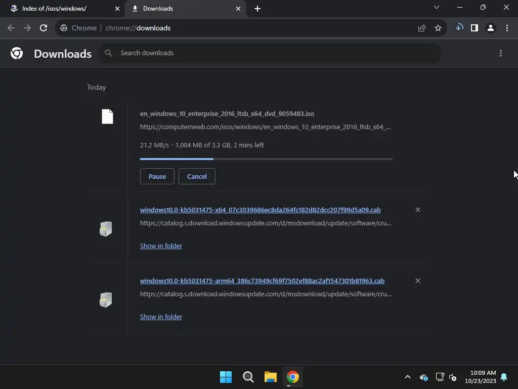
Task: Open the source URL of the x64 cab
Action: pos(266,223)
